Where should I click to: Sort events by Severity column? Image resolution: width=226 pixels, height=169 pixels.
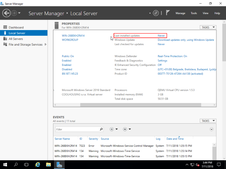click(93, 139)
